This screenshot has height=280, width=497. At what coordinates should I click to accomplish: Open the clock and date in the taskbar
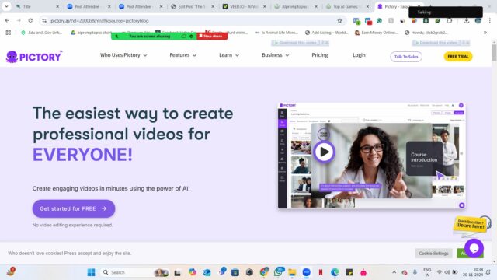coord(472,272)
